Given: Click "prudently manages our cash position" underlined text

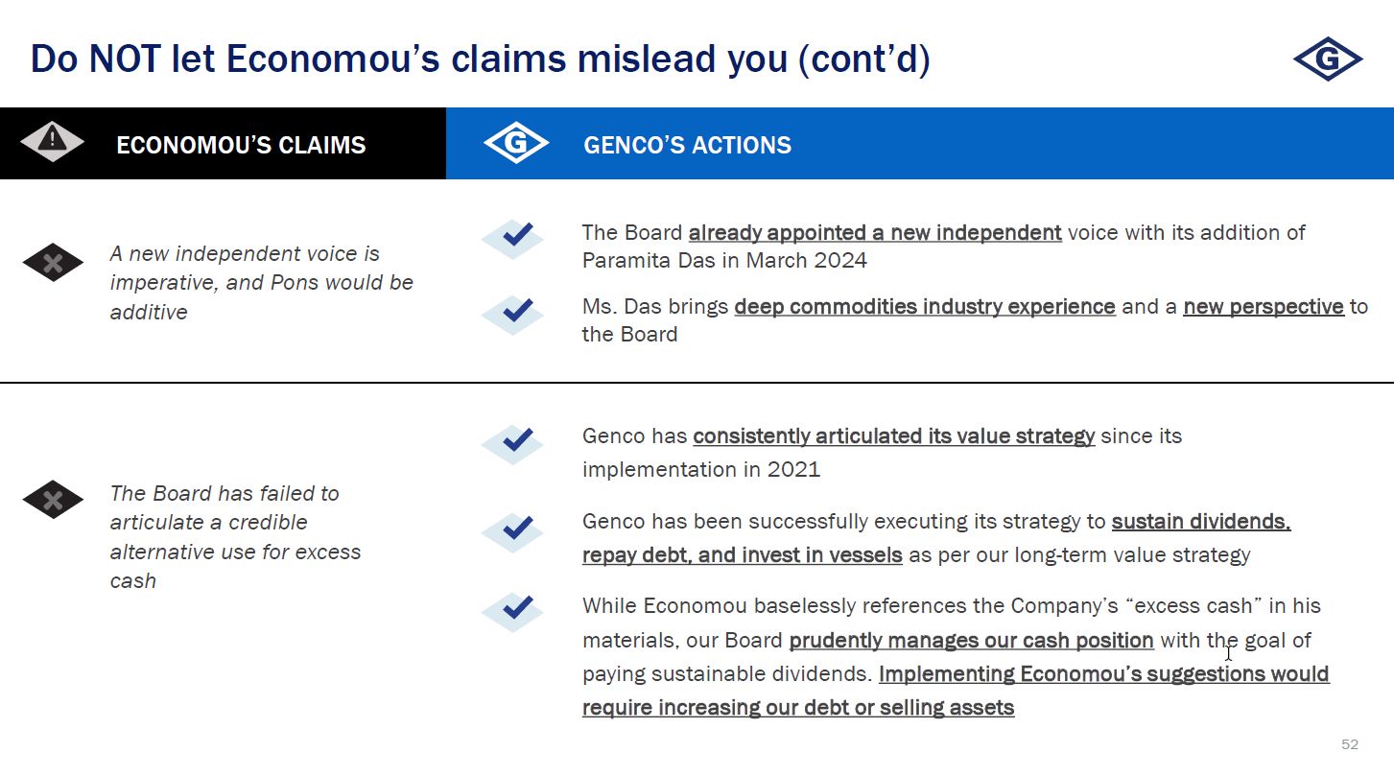Looking at the screenshot, I should [971, 641].
